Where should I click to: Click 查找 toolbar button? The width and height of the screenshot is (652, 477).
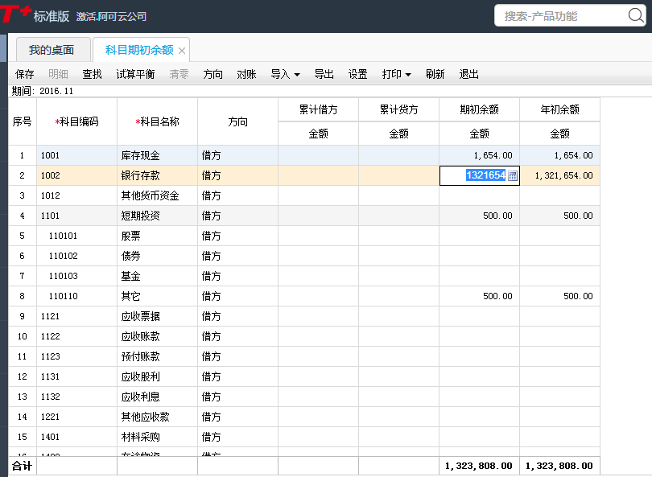(92, 74)
